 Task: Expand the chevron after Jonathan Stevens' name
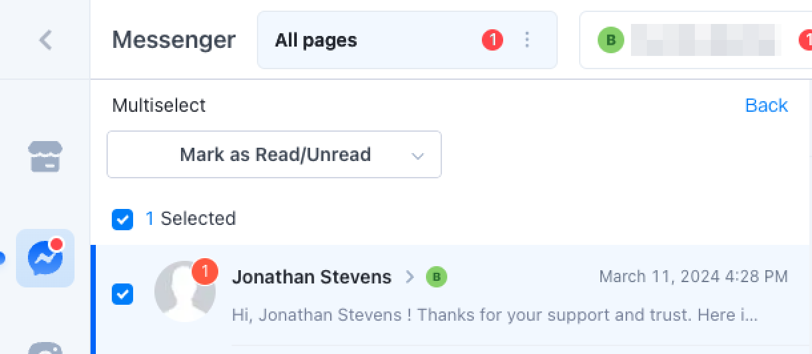[x=410, y=277]
